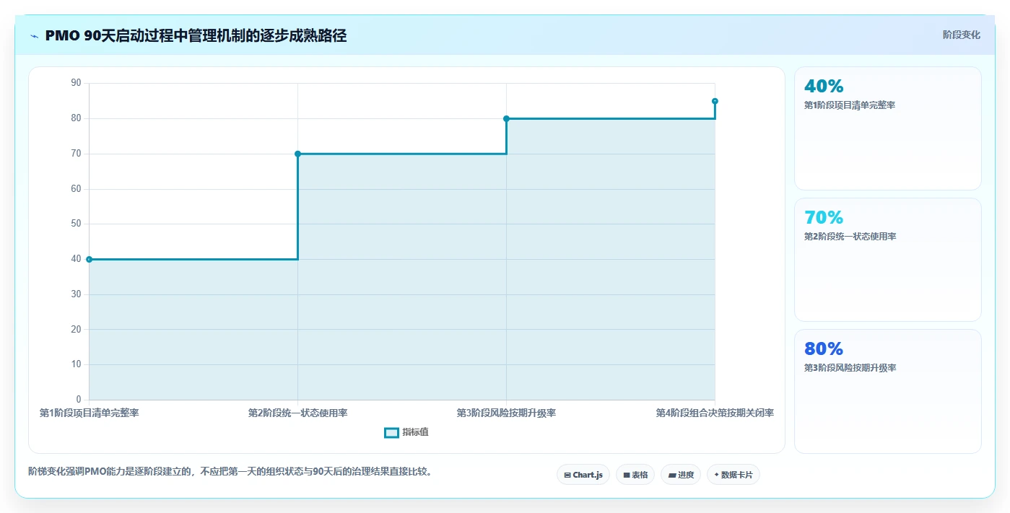Image resolution: width=1010 pixels, height=513 pixels.
Task: Click the 第2阶段统一状态使用率 card caption
Action: (x=850, y=237)
